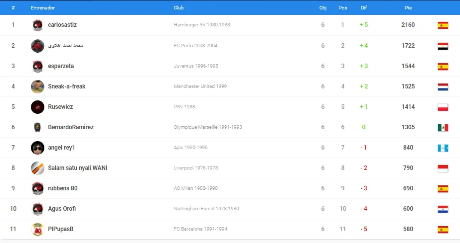Image resolution: width=460 pixels, height=243 pixels.
Task: Click club Liverpool 1976-1978
Action: [196, 168]
